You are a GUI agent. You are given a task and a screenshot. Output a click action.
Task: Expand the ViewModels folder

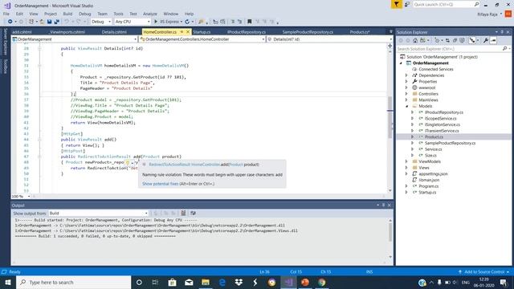pyautogui.click(x=407, y=161)
